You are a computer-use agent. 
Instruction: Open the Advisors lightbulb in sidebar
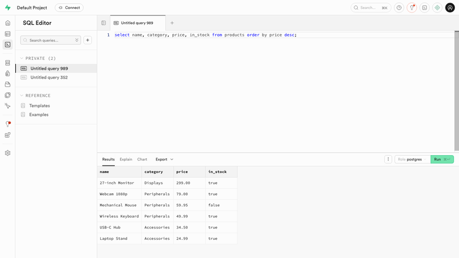coord(8,124)
